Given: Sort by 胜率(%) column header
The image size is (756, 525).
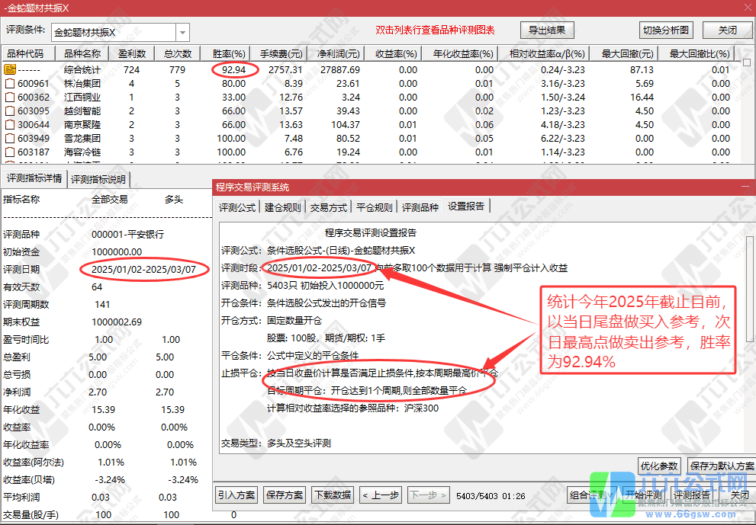Looking at the screenshot, I should 229,54.
